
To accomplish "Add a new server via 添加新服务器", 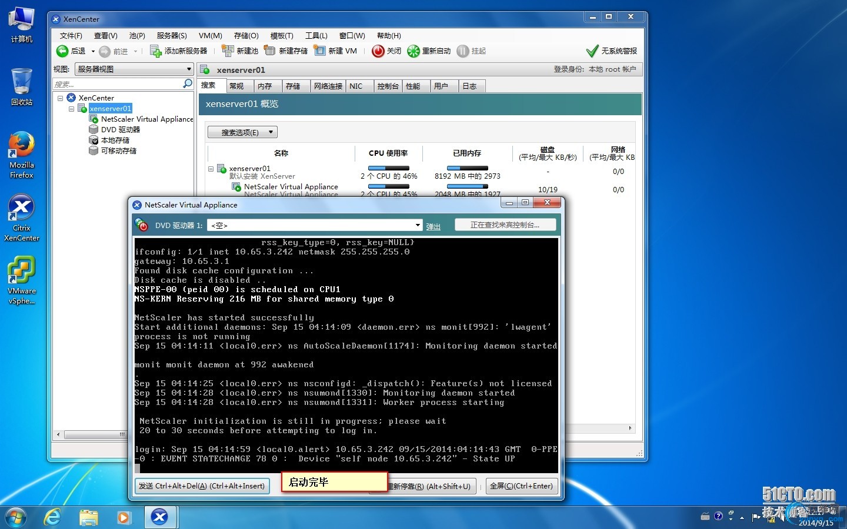I will click(x=179, y=51).
